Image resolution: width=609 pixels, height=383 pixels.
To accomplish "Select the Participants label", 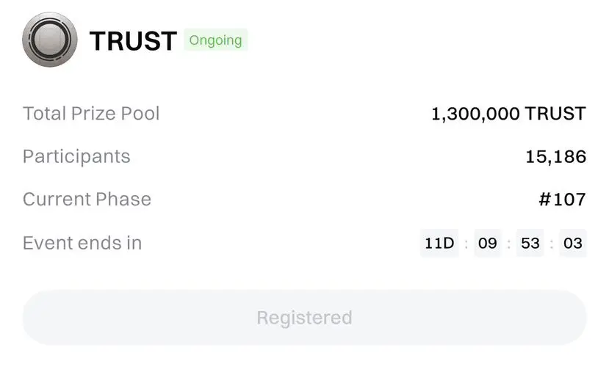I will (x=76, y=156).
